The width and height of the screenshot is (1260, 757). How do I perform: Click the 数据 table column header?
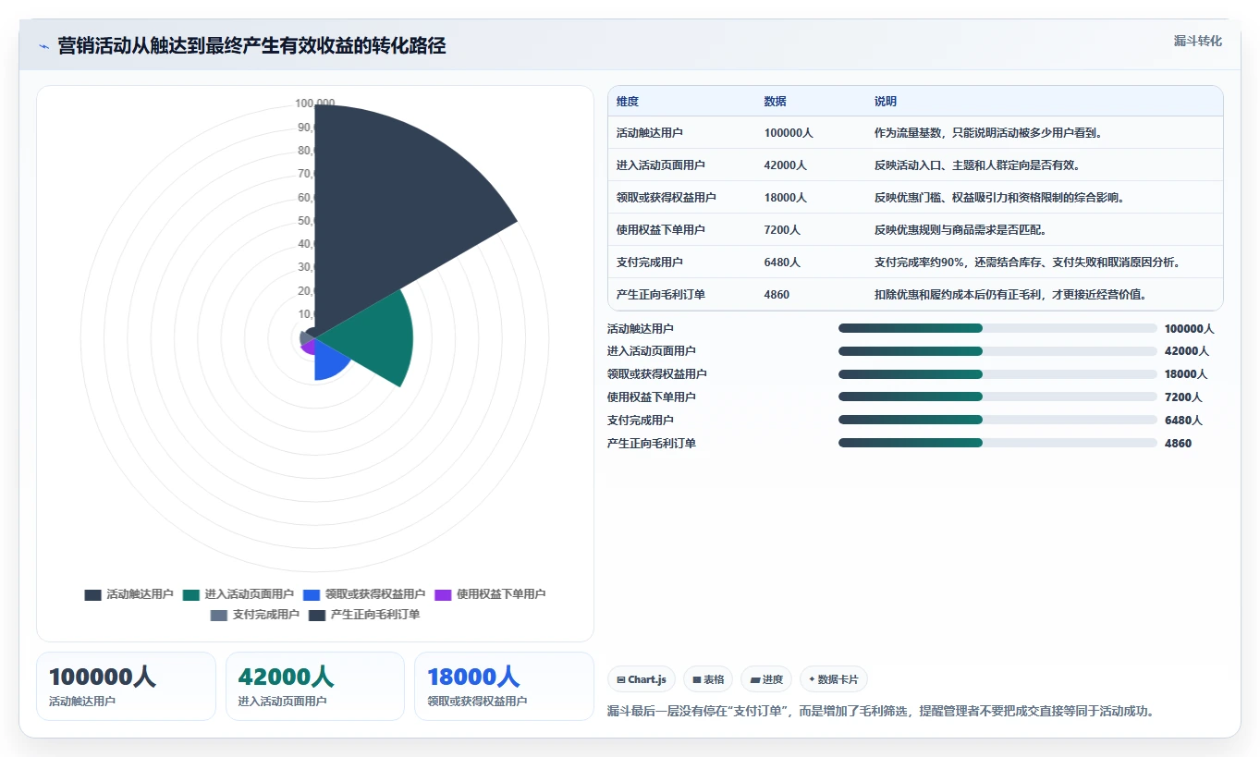pos(776,102)
